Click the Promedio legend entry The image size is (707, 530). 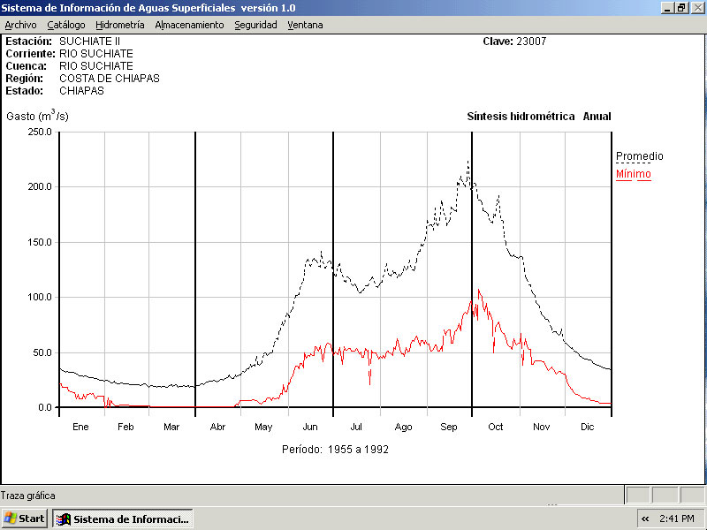(x=639, y=156)
